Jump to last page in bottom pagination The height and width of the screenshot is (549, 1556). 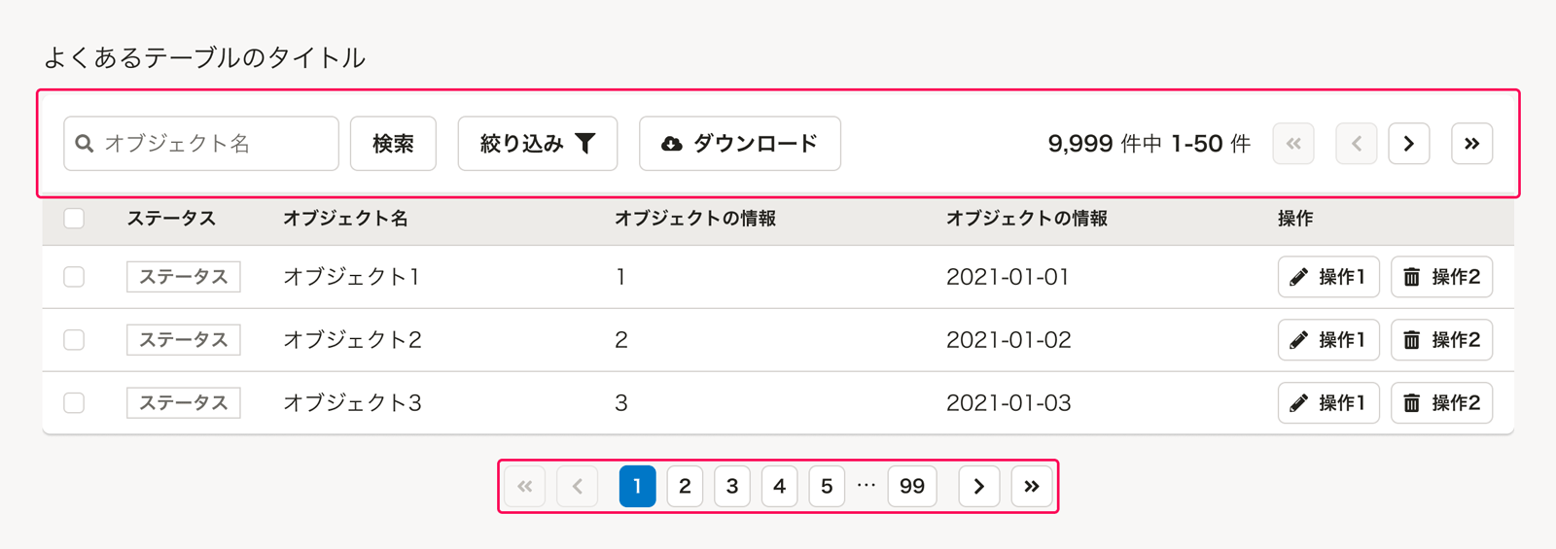pyautogui.click(x=1031, y=486)
